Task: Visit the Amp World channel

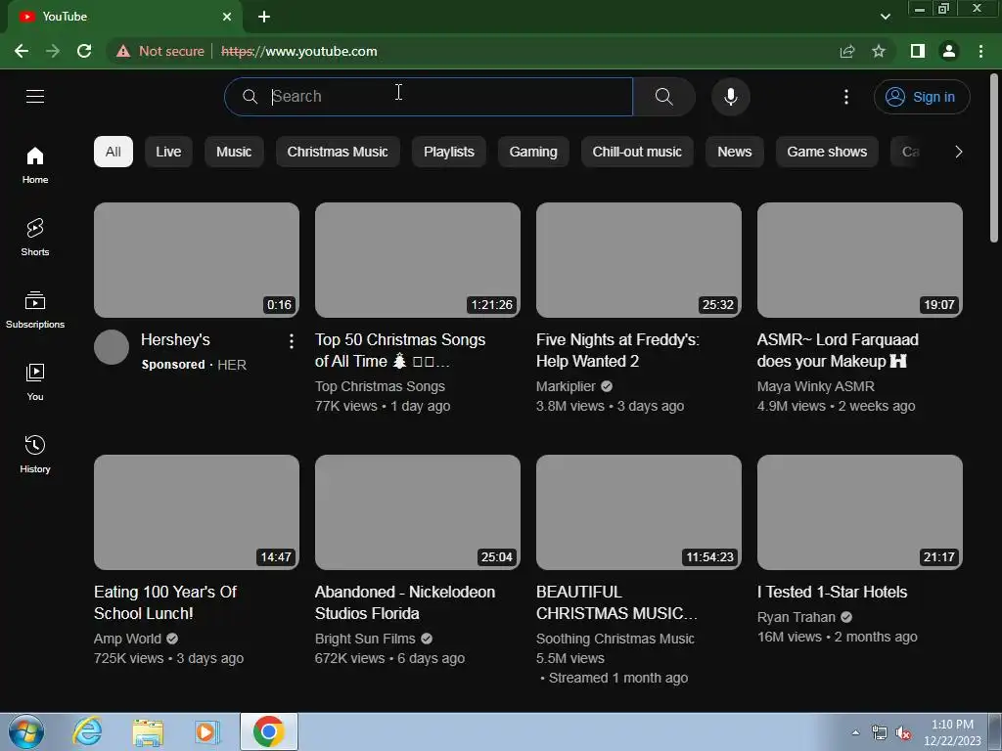Action: tap(127, 639)
